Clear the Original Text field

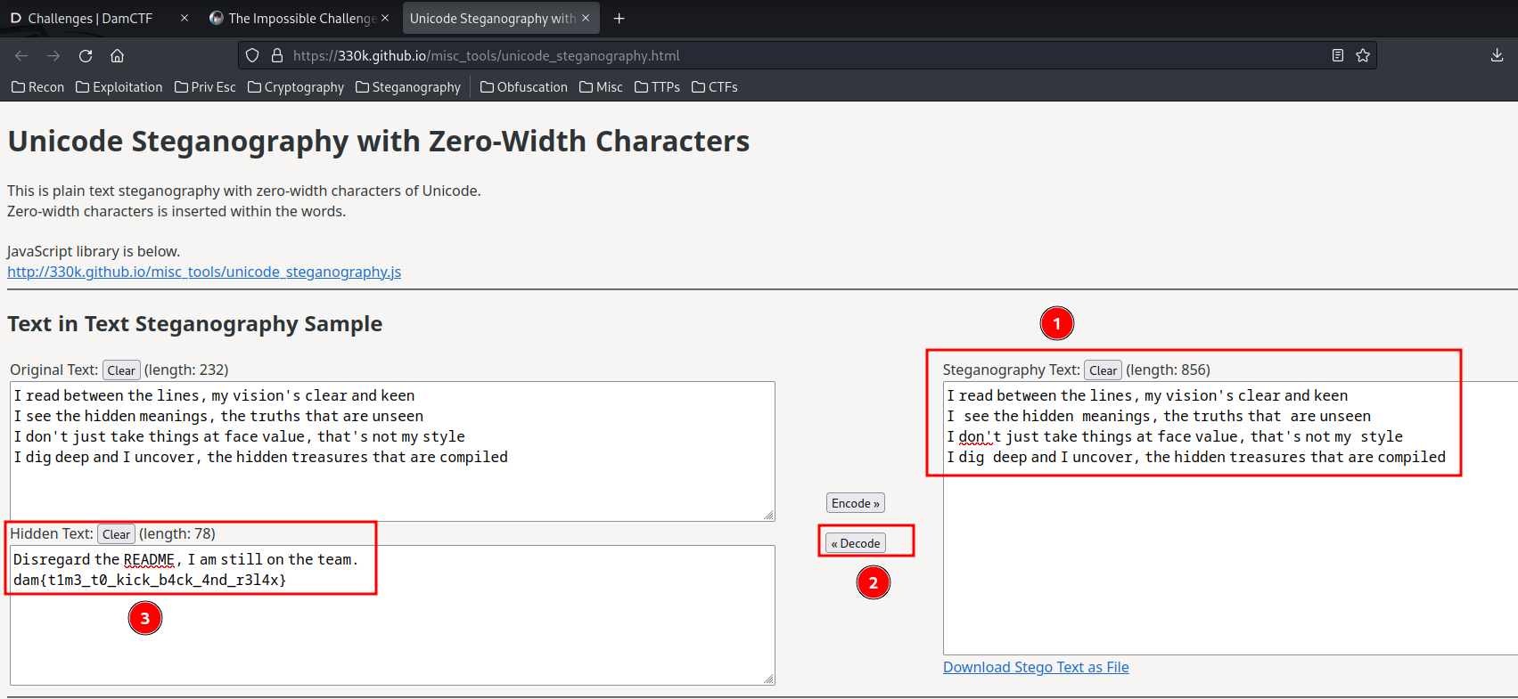point(121,370)
